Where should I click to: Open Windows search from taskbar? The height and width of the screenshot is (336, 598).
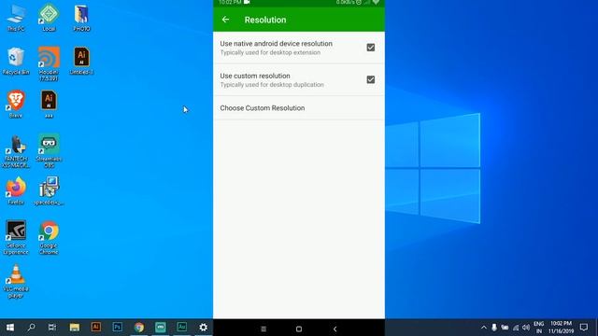coord(31,328)
